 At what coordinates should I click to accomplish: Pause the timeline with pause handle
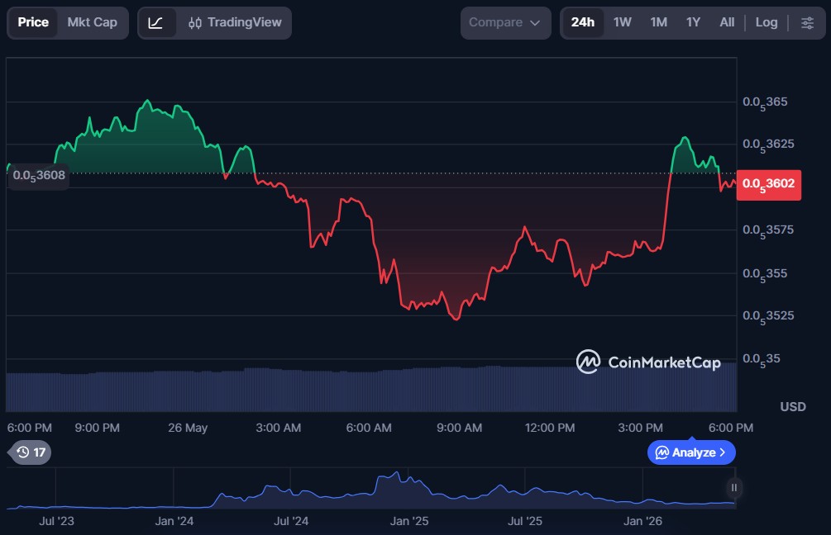point(734,487)
